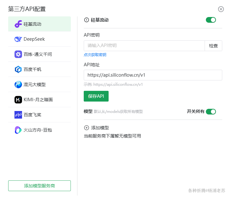The width and height of the screenshot is (232, 199).
Task: Open the KIMI-月之暗面 provider
Action: (39, 100)
